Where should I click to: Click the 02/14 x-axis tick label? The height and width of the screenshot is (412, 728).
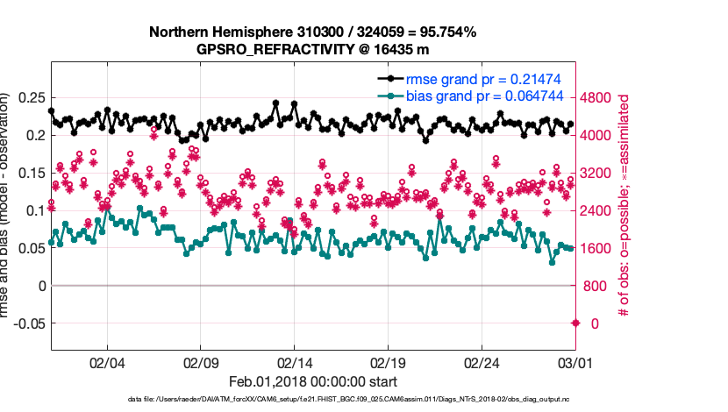pos(294,363)
